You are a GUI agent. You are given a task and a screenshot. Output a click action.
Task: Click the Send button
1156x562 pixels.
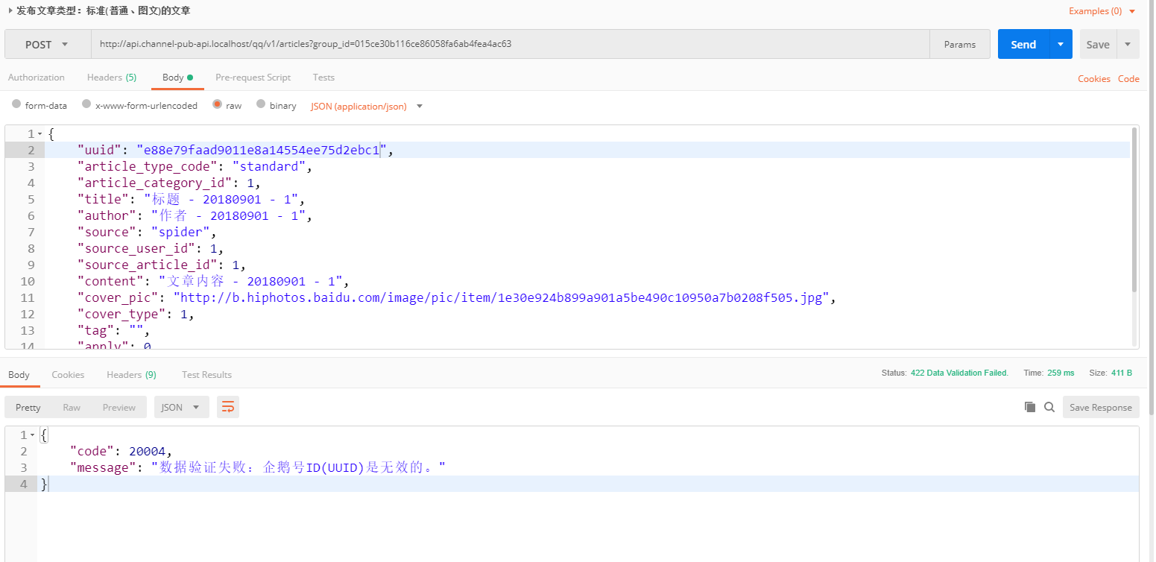pos(1023,45)
